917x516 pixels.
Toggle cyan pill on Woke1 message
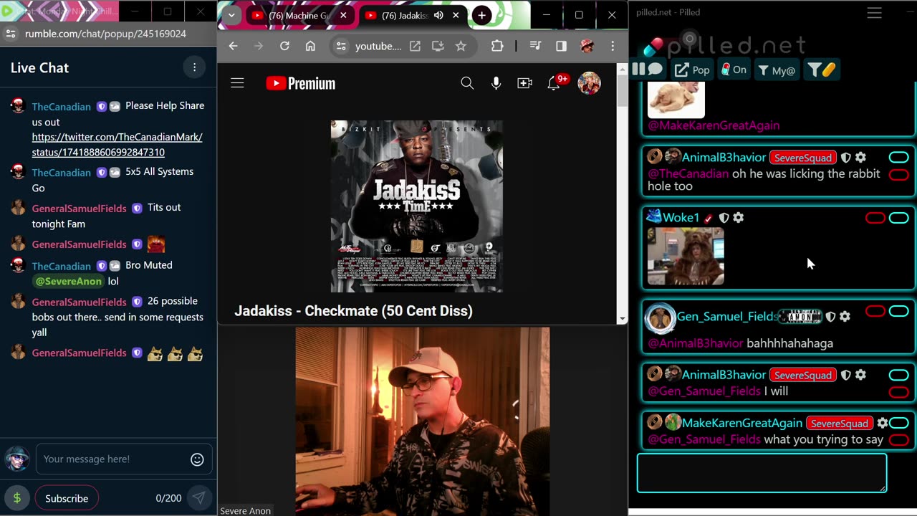coord(898,218)
